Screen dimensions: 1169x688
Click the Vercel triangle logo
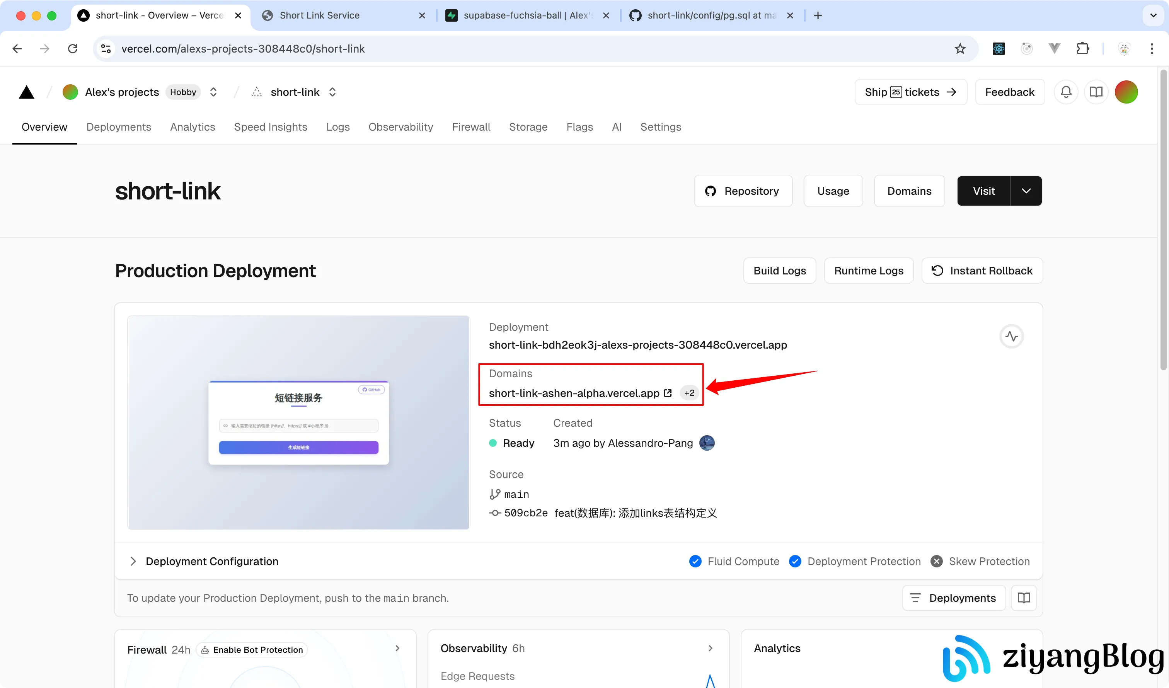pyautogui.click(x=26, y=92)
